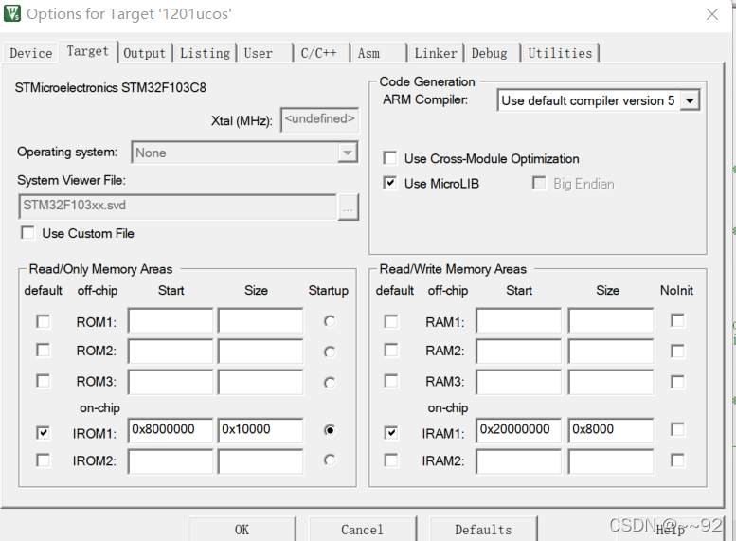This screenshot has width=736, height=541.
Task: Enable Use Cross-Module Optimization
Action: point(389,158)
